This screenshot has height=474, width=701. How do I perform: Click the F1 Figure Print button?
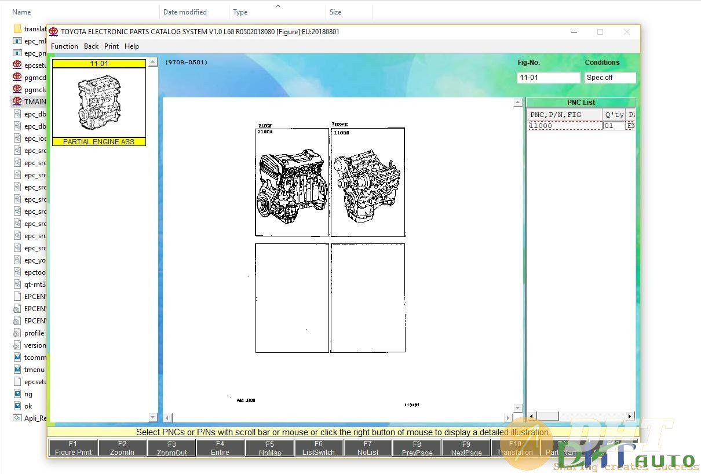click(72, 448)
